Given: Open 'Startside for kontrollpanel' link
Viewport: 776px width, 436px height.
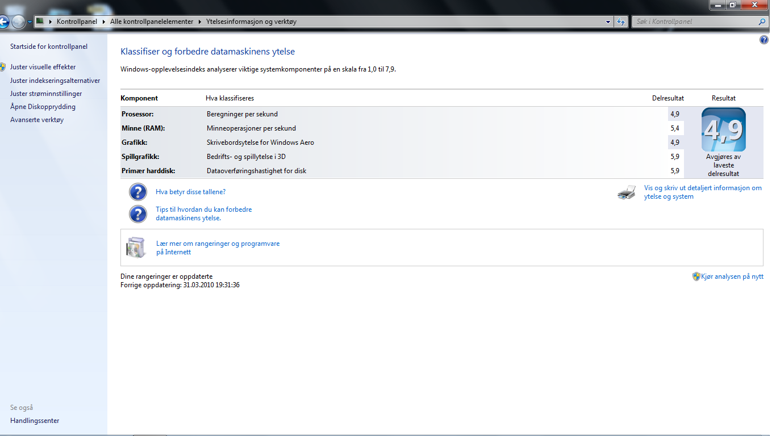Looking at the screenshot, I should click(x=49, y=47).
